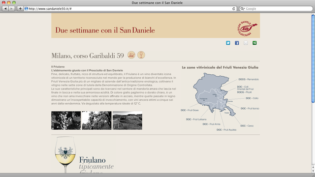The image size is (315, 177).
Task: Click the email envelope share icon
Action: pos(246,43)
